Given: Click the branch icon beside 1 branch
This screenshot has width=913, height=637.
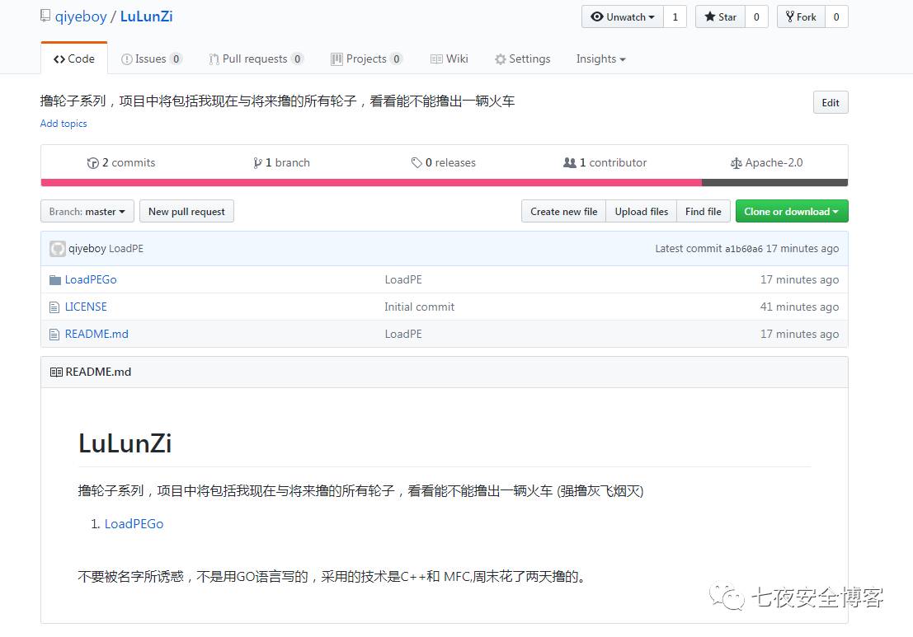Looking at the screenshot, I should pos(257,163).
